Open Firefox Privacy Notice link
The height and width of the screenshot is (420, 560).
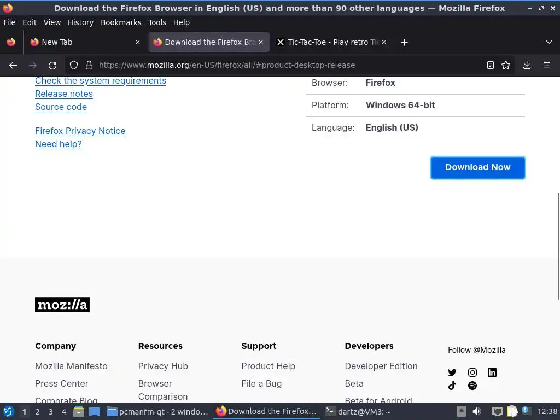[80, 131]
